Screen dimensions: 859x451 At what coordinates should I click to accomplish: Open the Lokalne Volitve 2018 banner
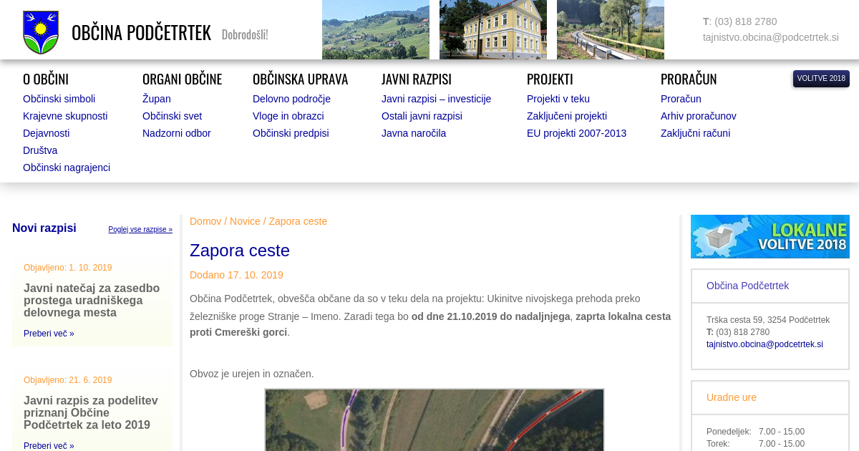pyautogui.click(x=770, y=237)
